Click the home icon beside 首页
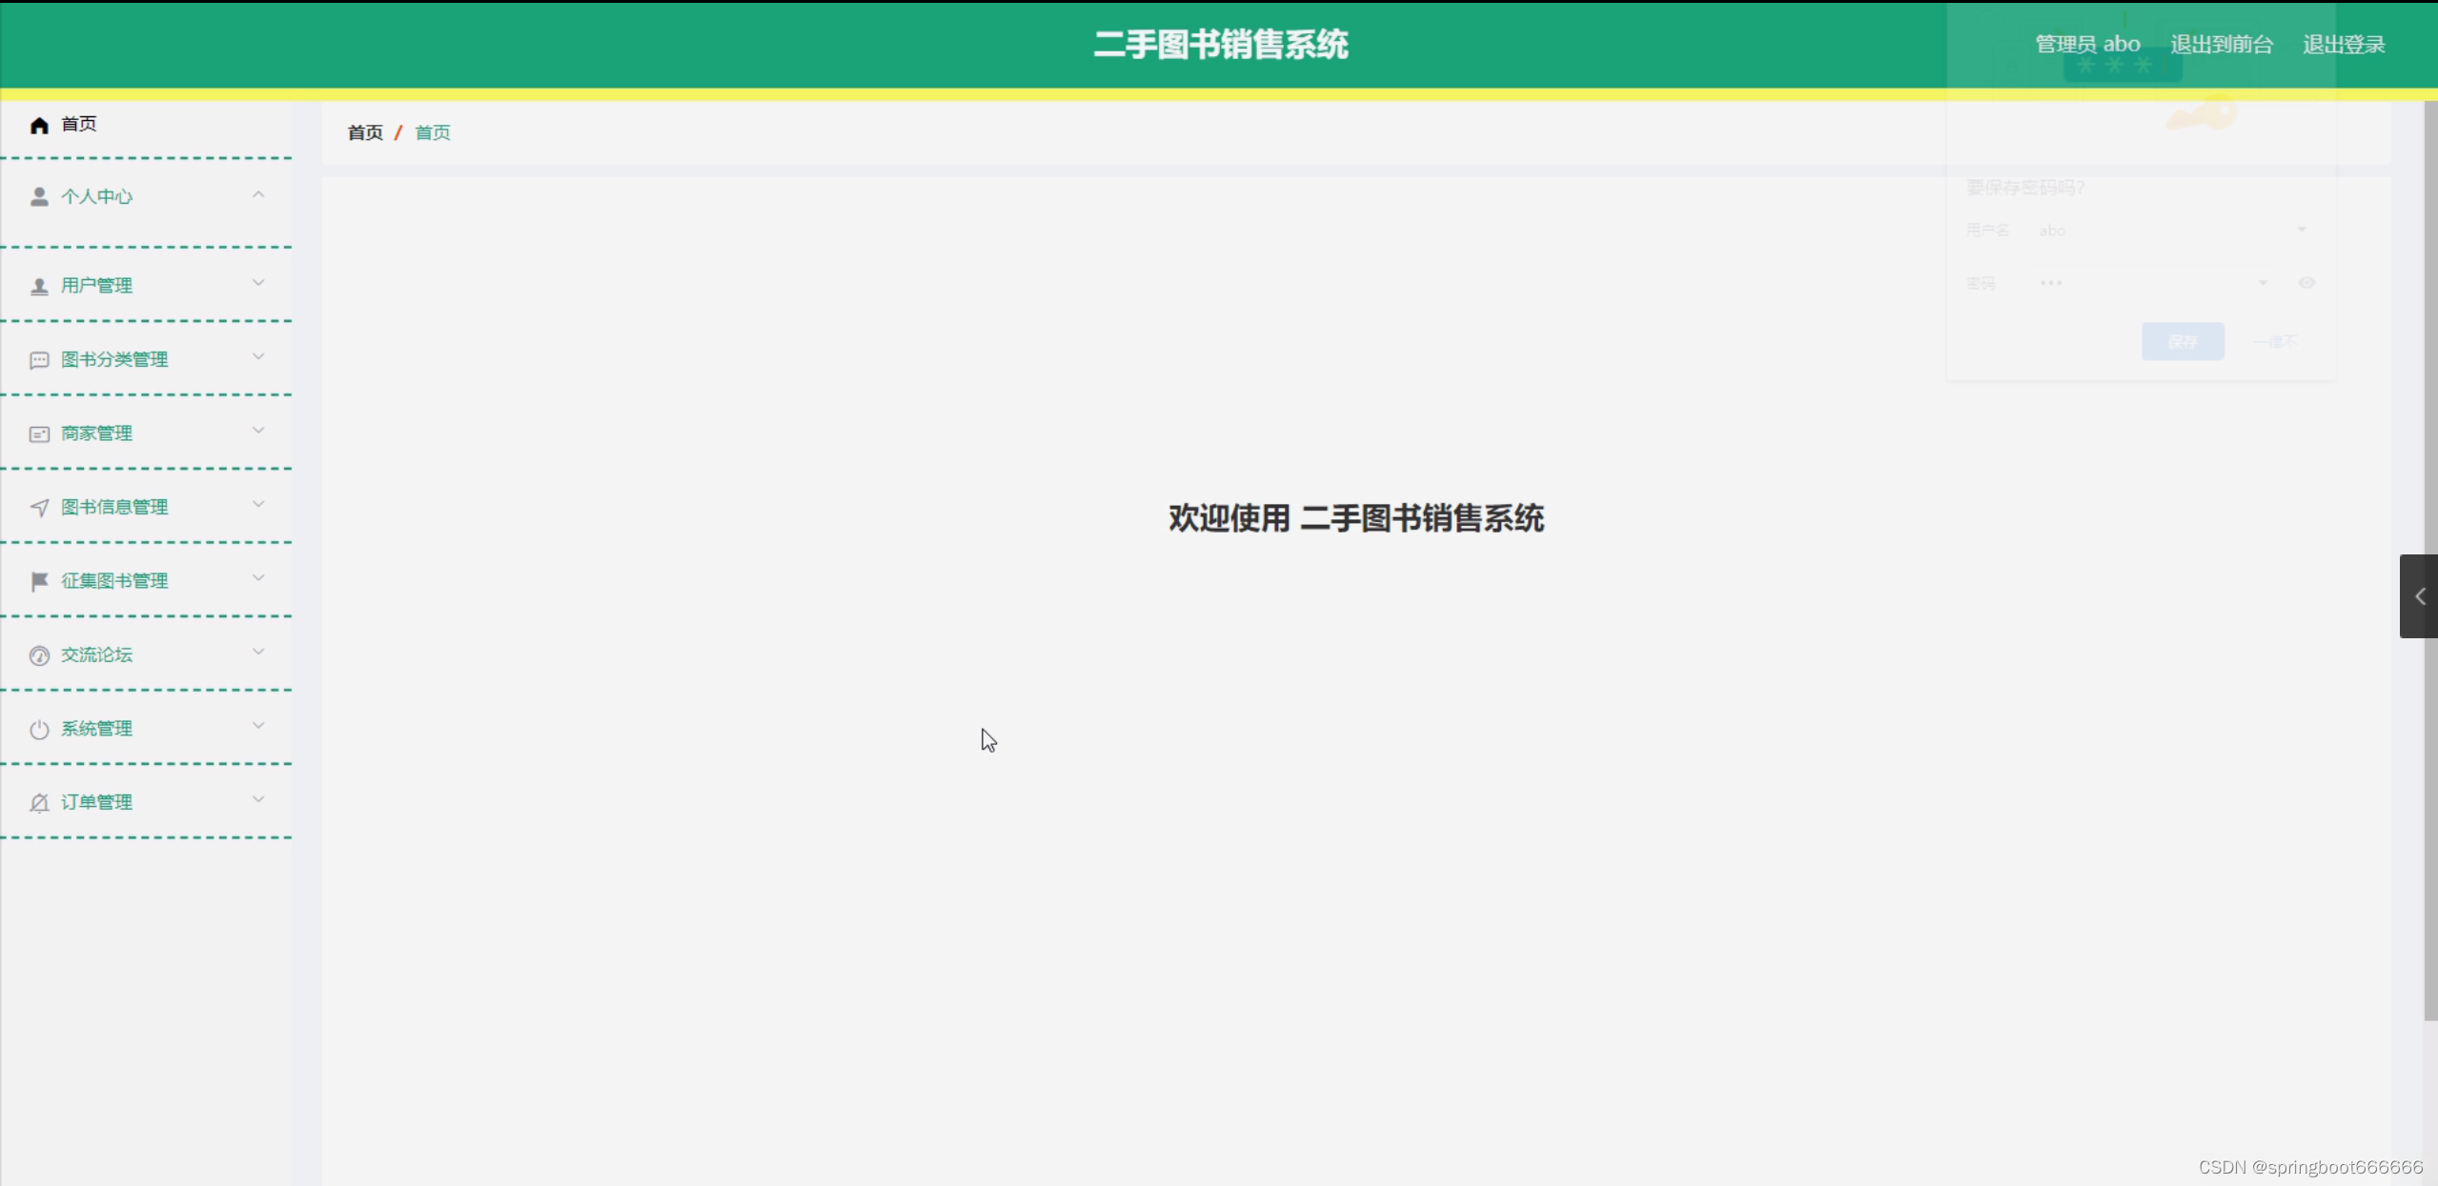 pos(39,125)
